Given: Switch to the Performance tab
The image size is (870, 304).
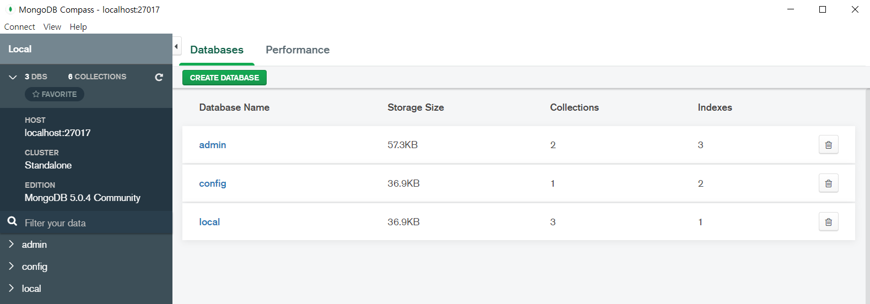Looking at the screenshot, I should pos(298,50).
